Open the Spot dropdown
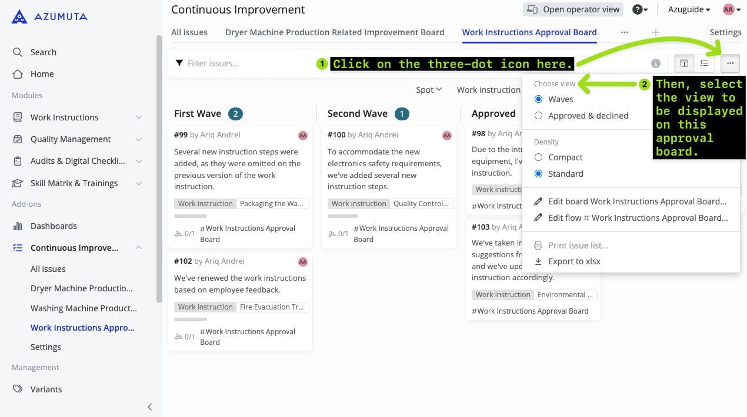Screen dimensions: 747x417 428,90
